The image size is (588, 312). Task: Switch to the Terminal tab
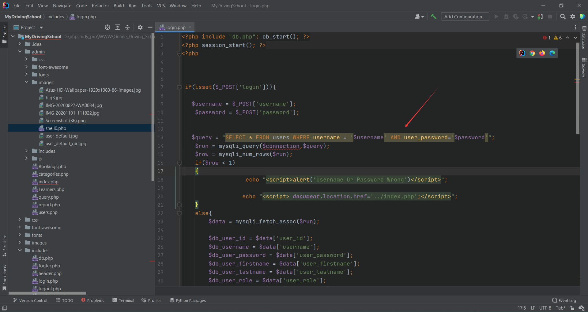pyautogui.click(x=123, y=300)
